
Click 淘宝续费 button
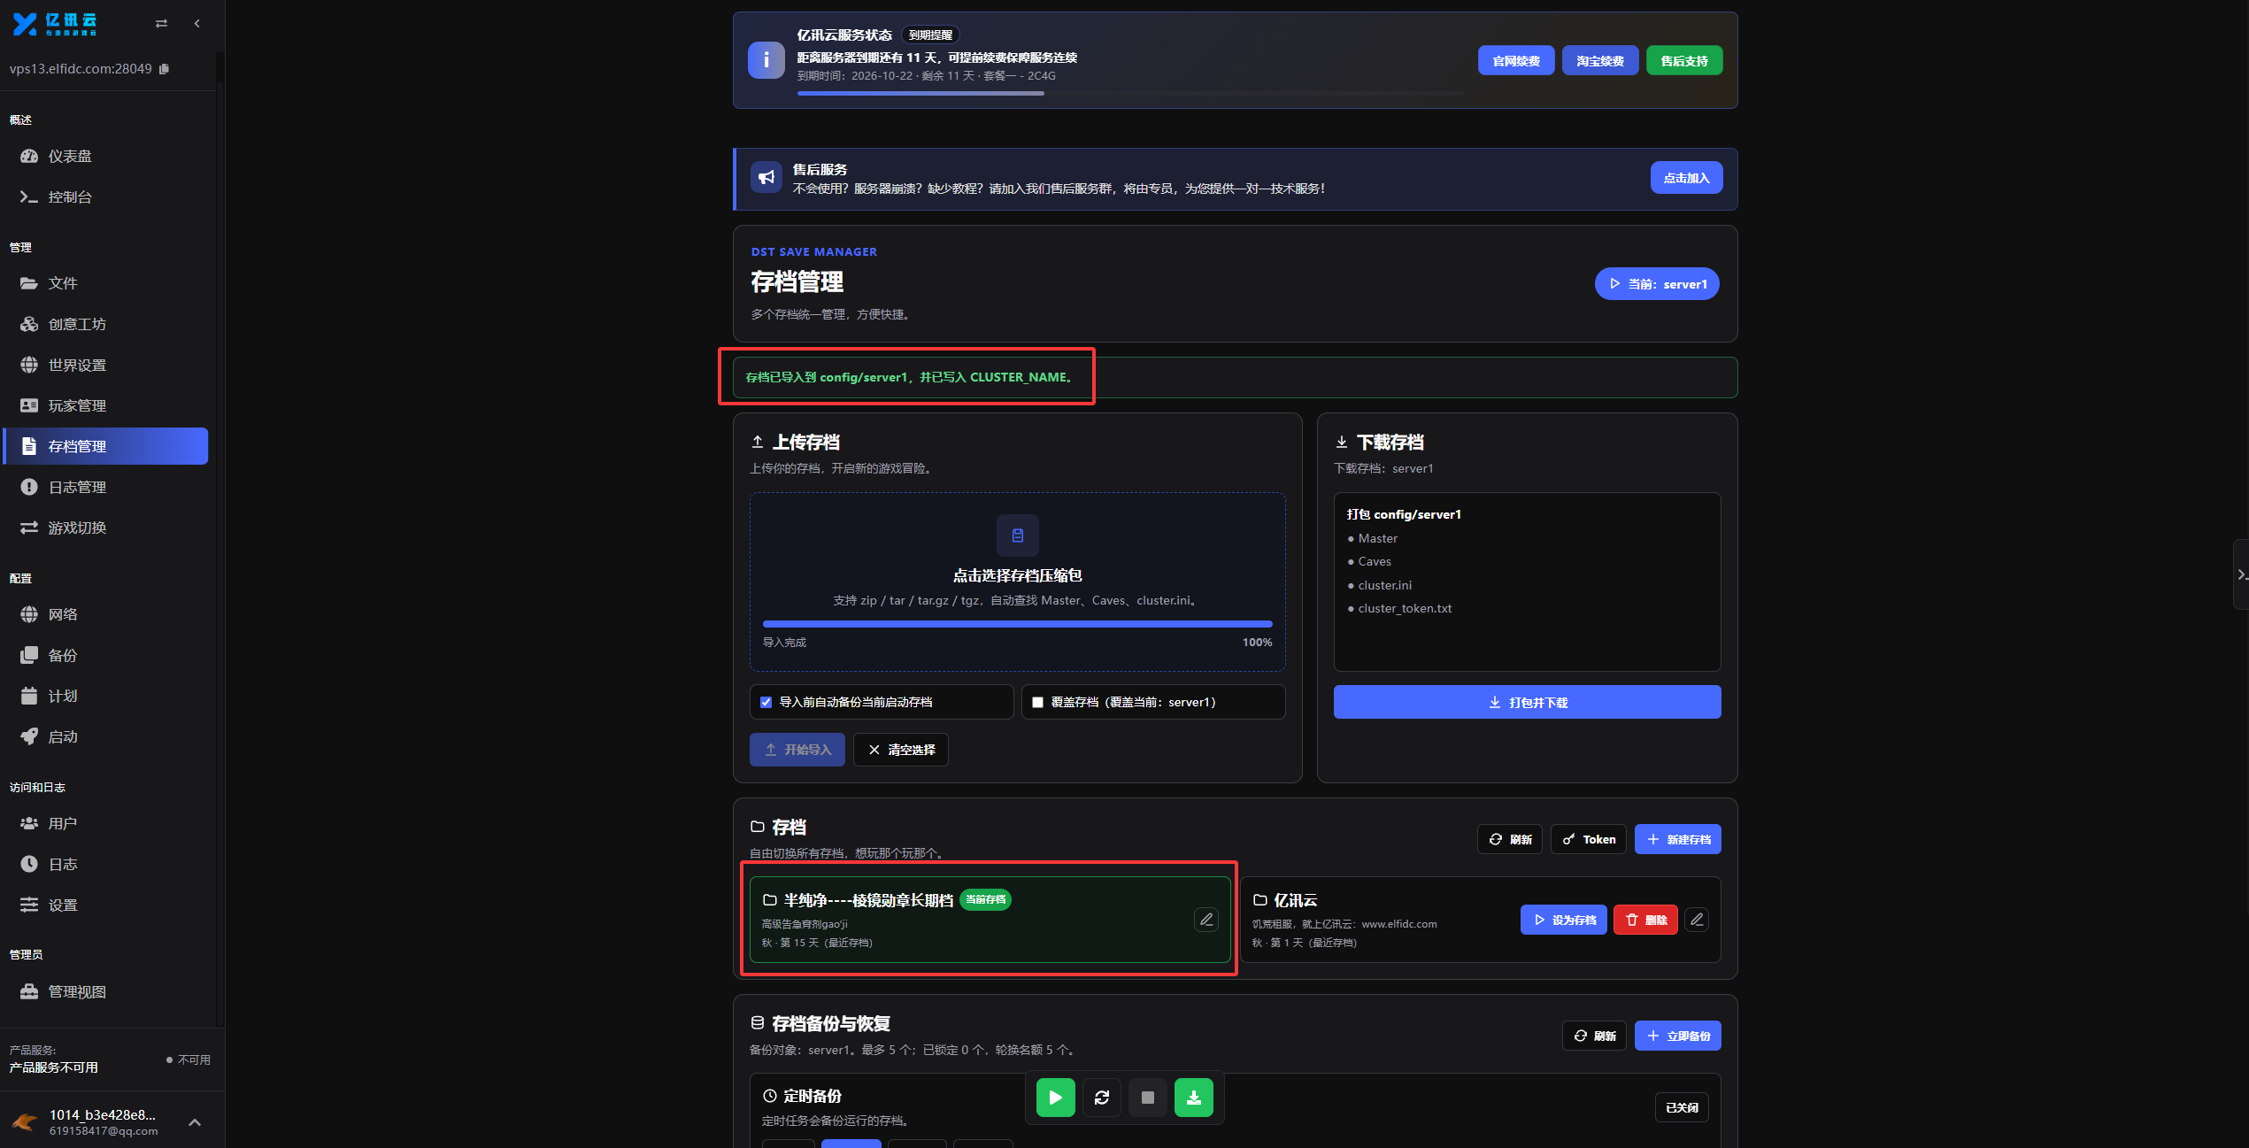[1600, 61]
